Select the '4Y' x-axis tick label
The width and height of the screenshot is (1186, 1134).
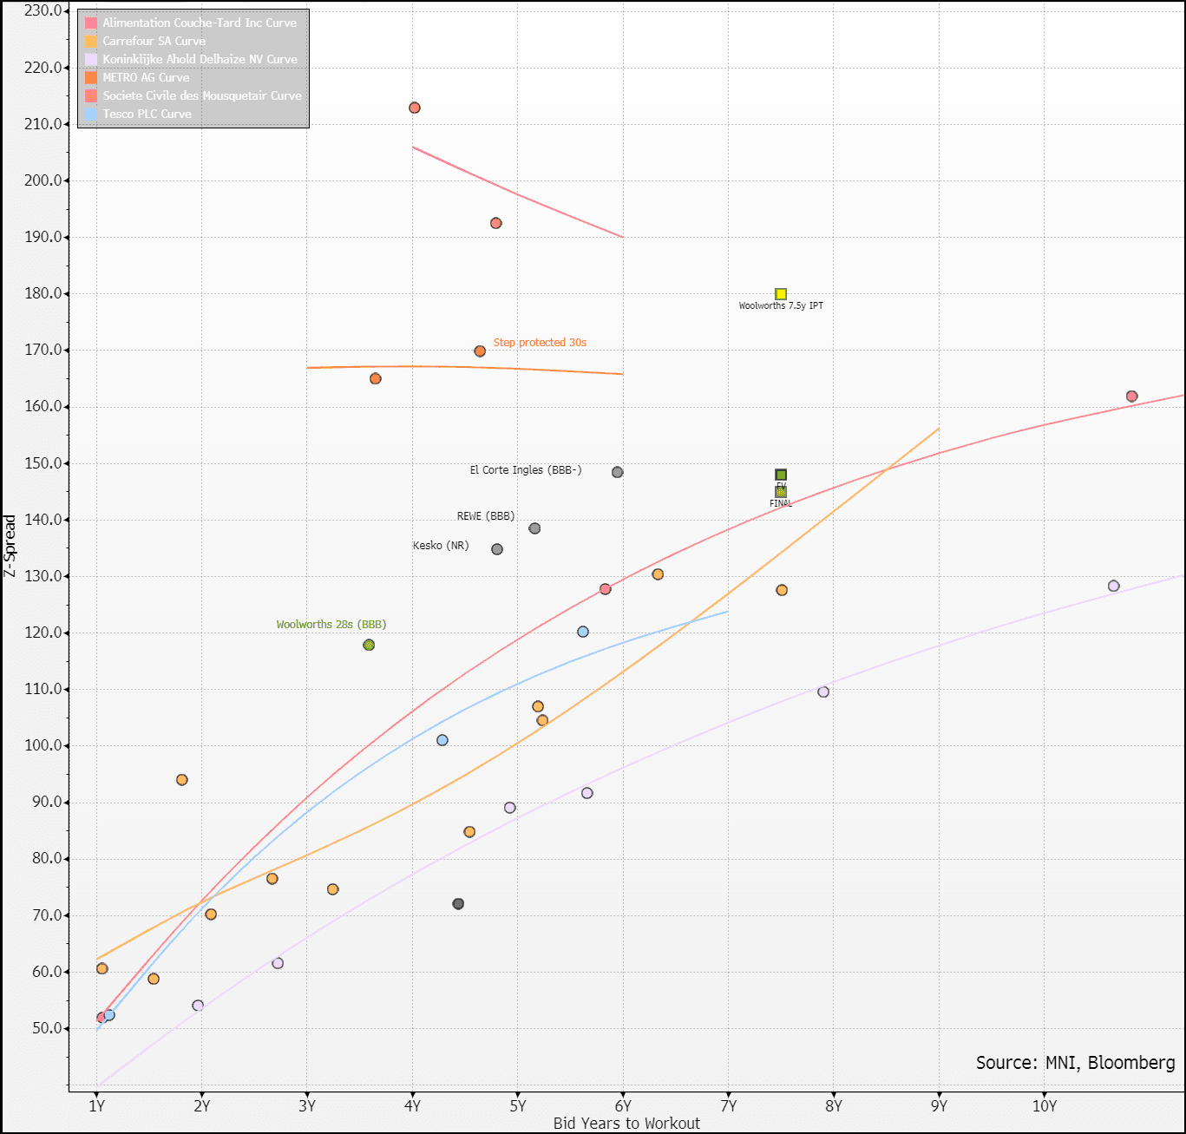point(413,1106)
